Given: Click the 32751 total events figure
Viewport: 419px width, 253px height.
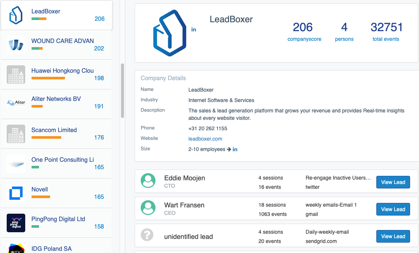Looking at the screenshot, I should pyautogui.click(x=386, y=27).
